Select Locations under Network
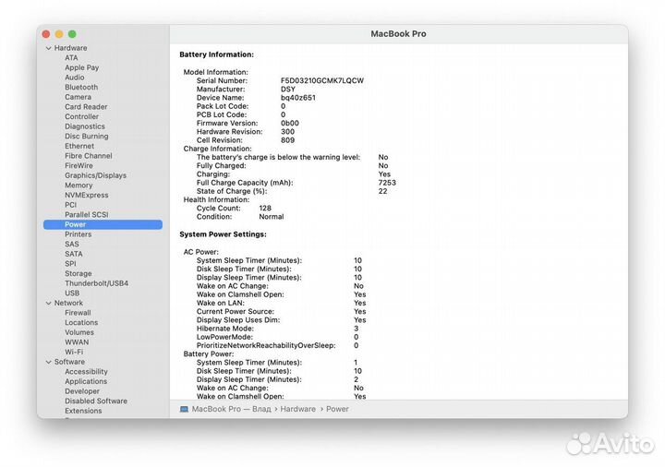This screenshot has height=467, width=665. click(81, 322)
